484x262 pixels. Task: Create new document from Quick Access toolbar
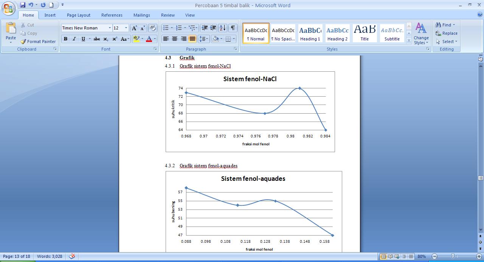tap(51, 5)
